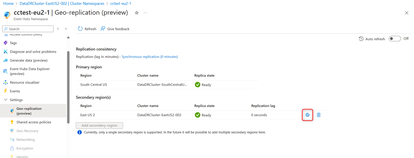Collapse the Settings section in the sidebar
The width and height of the screenshot is (414, 158).
pos(6,100)
